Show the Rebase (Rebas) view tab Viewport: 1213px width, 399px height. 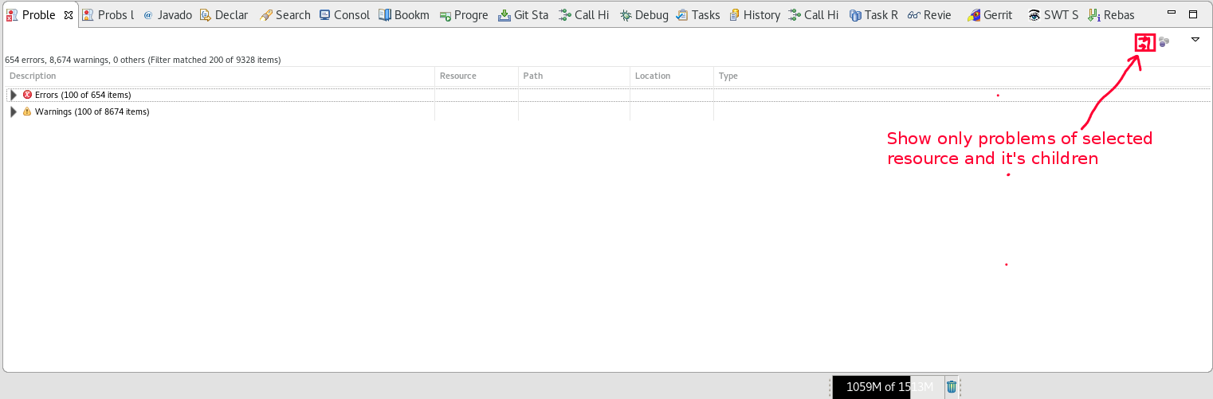1110,14
